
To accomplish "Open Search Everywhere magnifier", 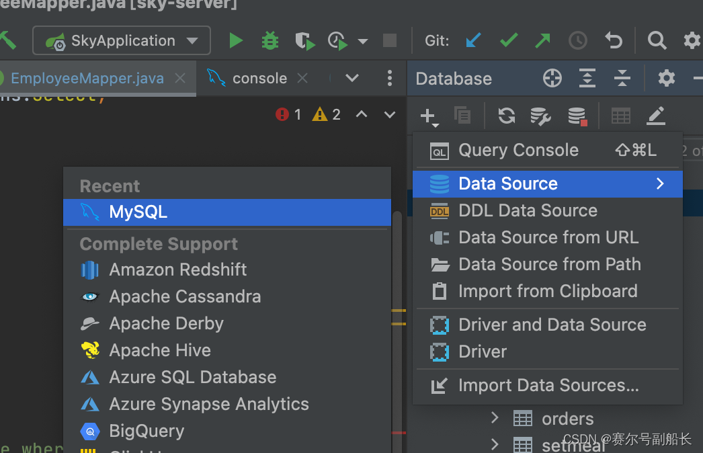I will pos(657,40).
